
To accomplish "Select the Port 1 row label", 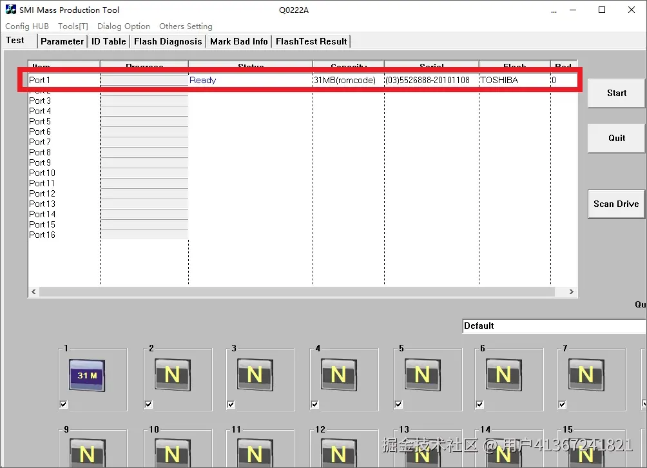I will coord(39,80).
